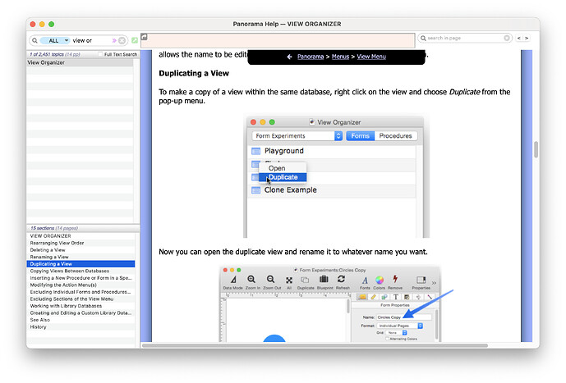Image resolution: width=566 pixels, height=383 pixels.
Task: Click the back arrow in breadcrumb bar
Action: click(289, 57)
